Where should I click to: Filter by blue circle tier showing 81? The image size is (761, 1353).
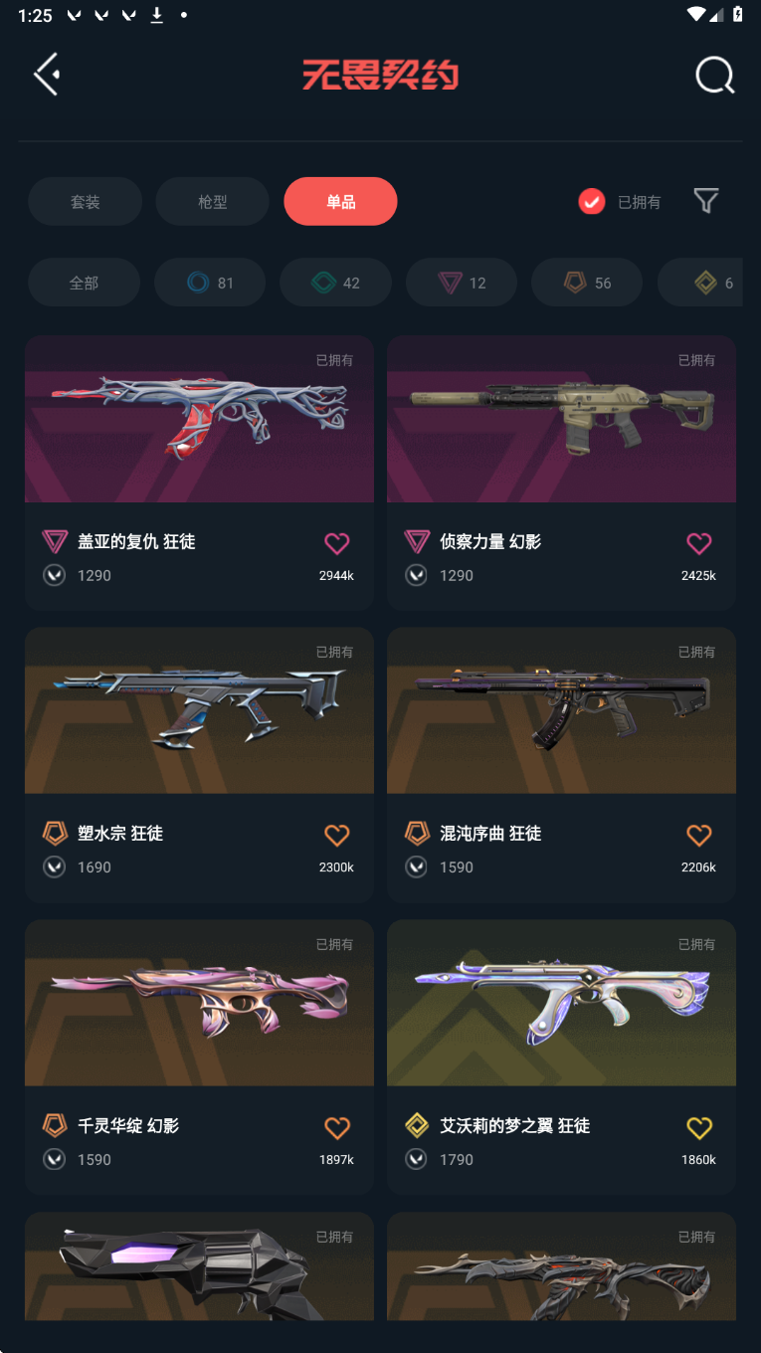210,283
